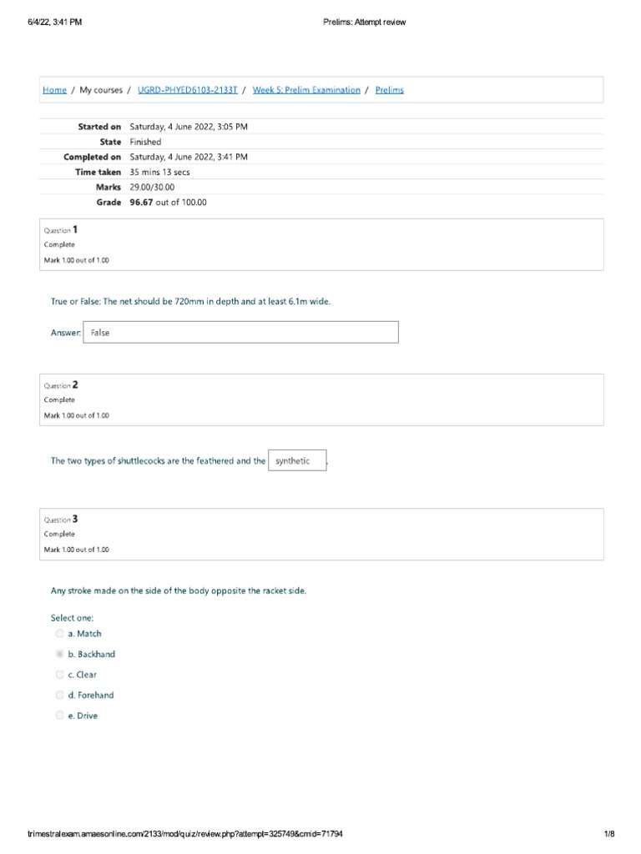Click the My courses breadcrumb item

[x=101, y=90]
